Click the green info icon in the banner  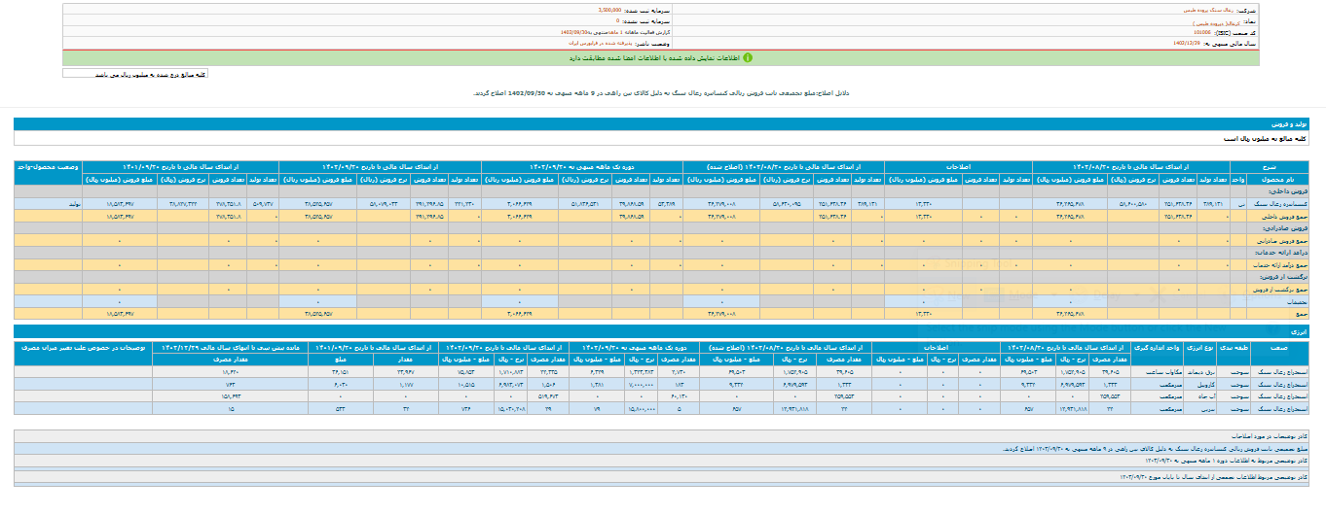(748, 58)
